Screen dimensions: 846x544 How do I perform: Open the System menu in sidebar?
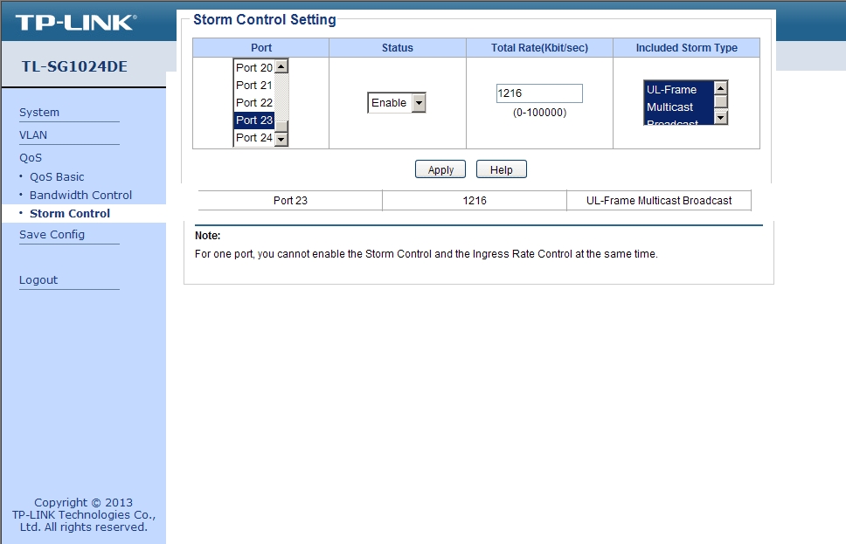click(39, 112)
